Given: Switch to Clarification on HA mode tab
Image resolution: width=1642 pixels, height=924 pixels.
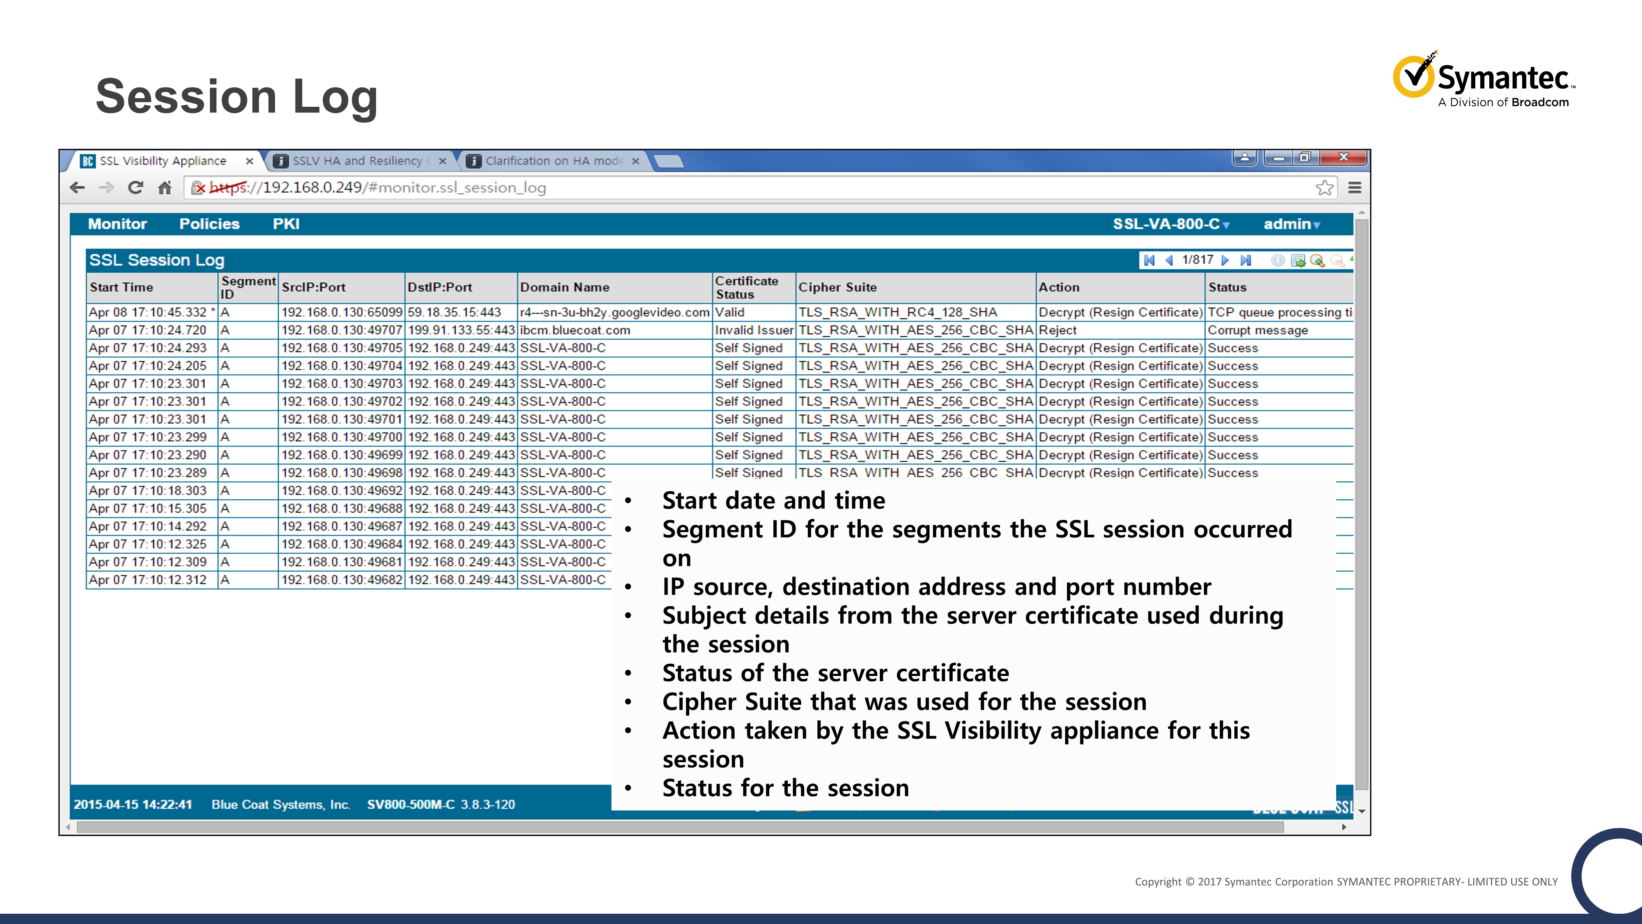Looking at the screenshot, I should click(553, 161).
